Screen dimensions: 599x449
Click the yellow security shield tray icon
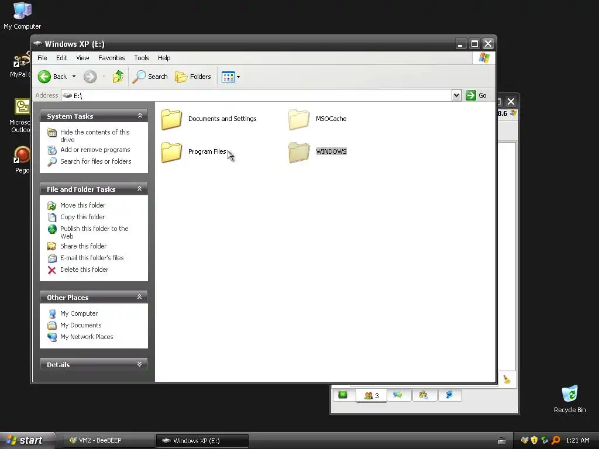coord(534,440)
